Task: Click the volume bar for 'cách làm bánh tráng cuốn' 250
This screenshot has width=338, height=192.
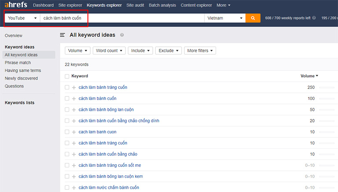Action: coord(327,87)
